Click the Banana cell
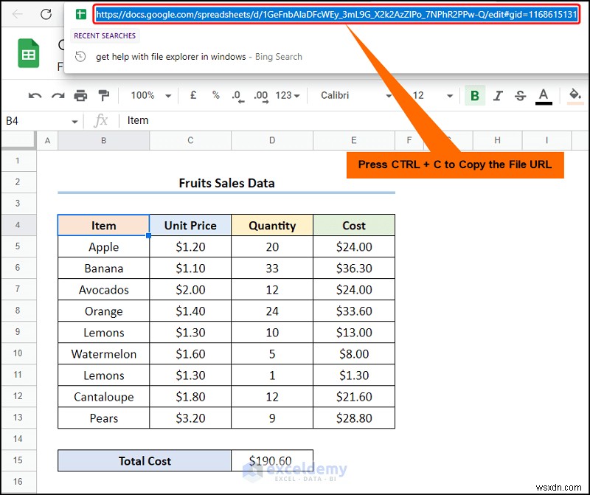This screenshot has width=590, height=495. (x=103, y=269)
